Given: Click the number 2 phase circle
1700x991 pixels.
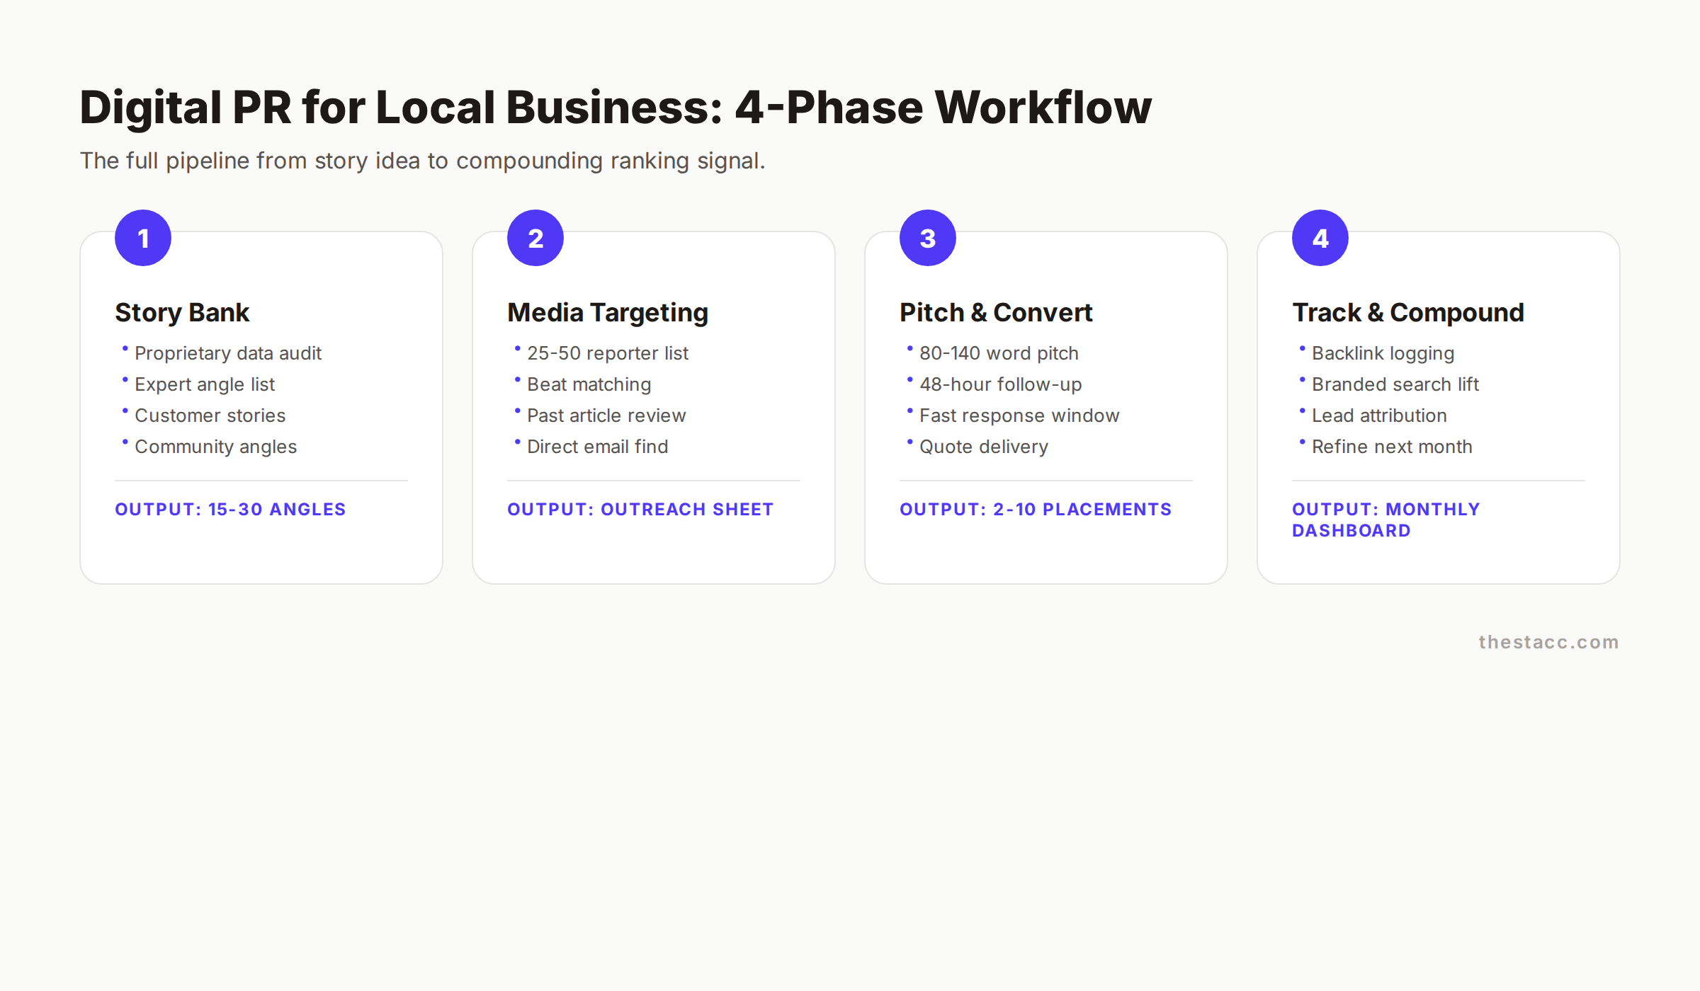Looking at the screenshot, I should coord(535,238).
